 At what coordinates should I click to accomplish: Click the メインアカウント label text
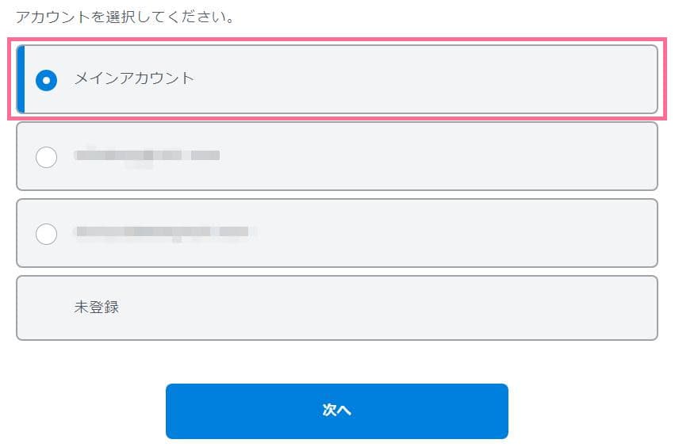point(134,78)
